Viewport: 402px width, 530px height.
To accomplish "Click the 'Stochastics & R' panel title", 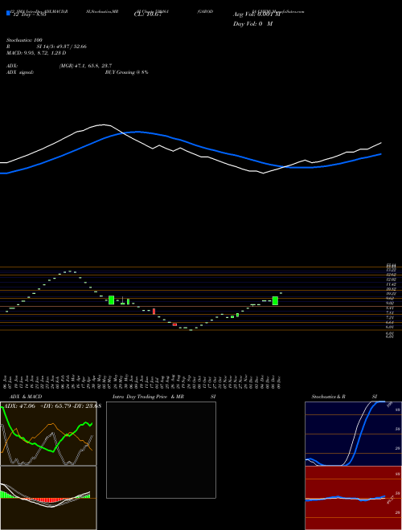I will (328, 397).
